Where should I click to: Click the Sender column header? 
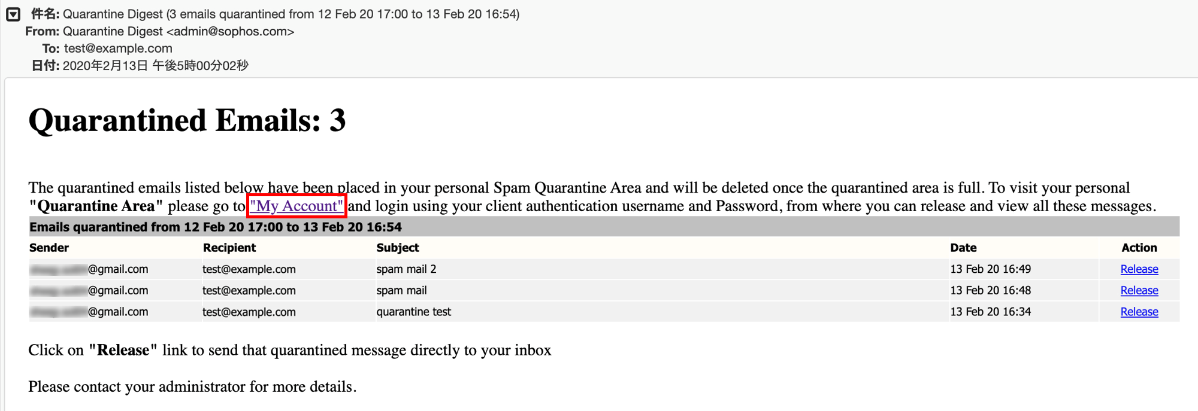[49, 248]
